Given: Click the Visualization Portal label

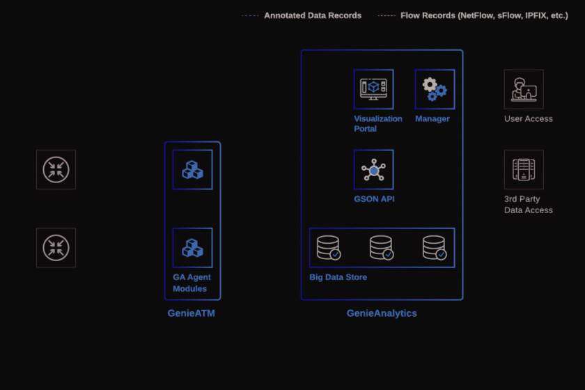Looking at the screenshot, I should pos(378,123).
